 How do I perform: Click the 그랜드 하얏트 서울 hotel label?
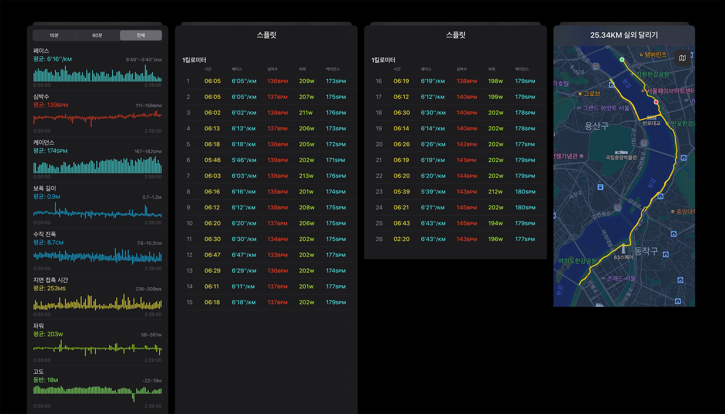(x=606, y=108)
